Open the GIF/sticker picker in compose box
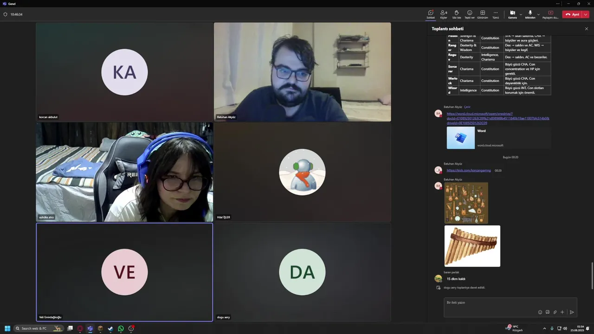Viewport: 594px width, 334px height. pos(548,312)
